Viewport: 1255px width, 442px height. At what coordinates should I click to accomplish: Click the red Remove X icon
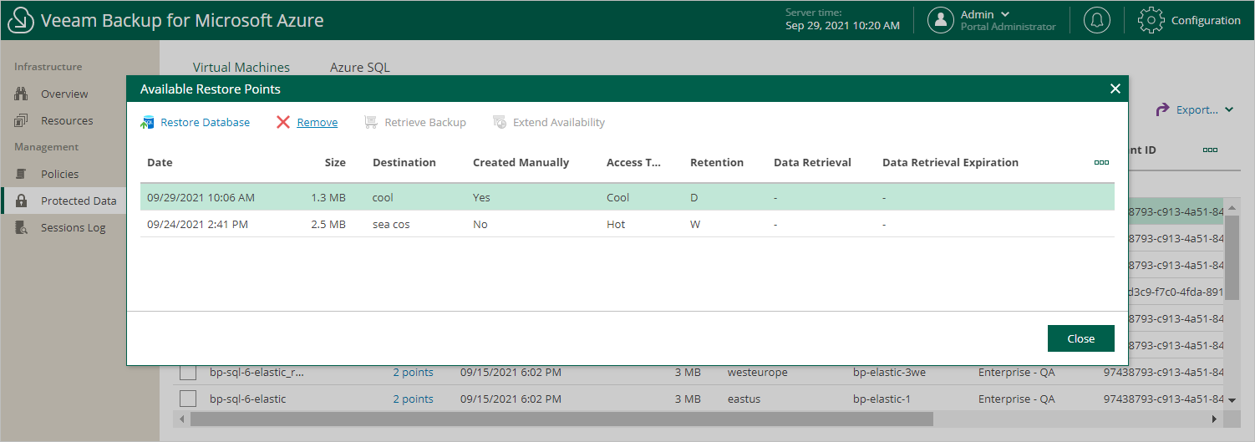coord(283,122)
